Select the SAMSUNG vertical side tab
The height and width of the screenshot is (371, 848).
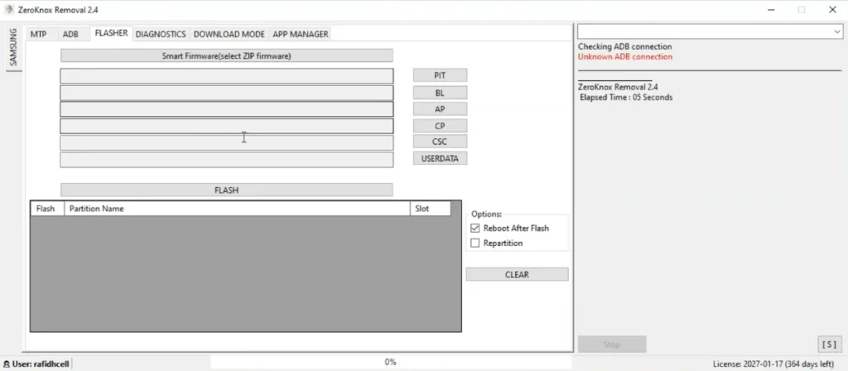tap(13, 47)
